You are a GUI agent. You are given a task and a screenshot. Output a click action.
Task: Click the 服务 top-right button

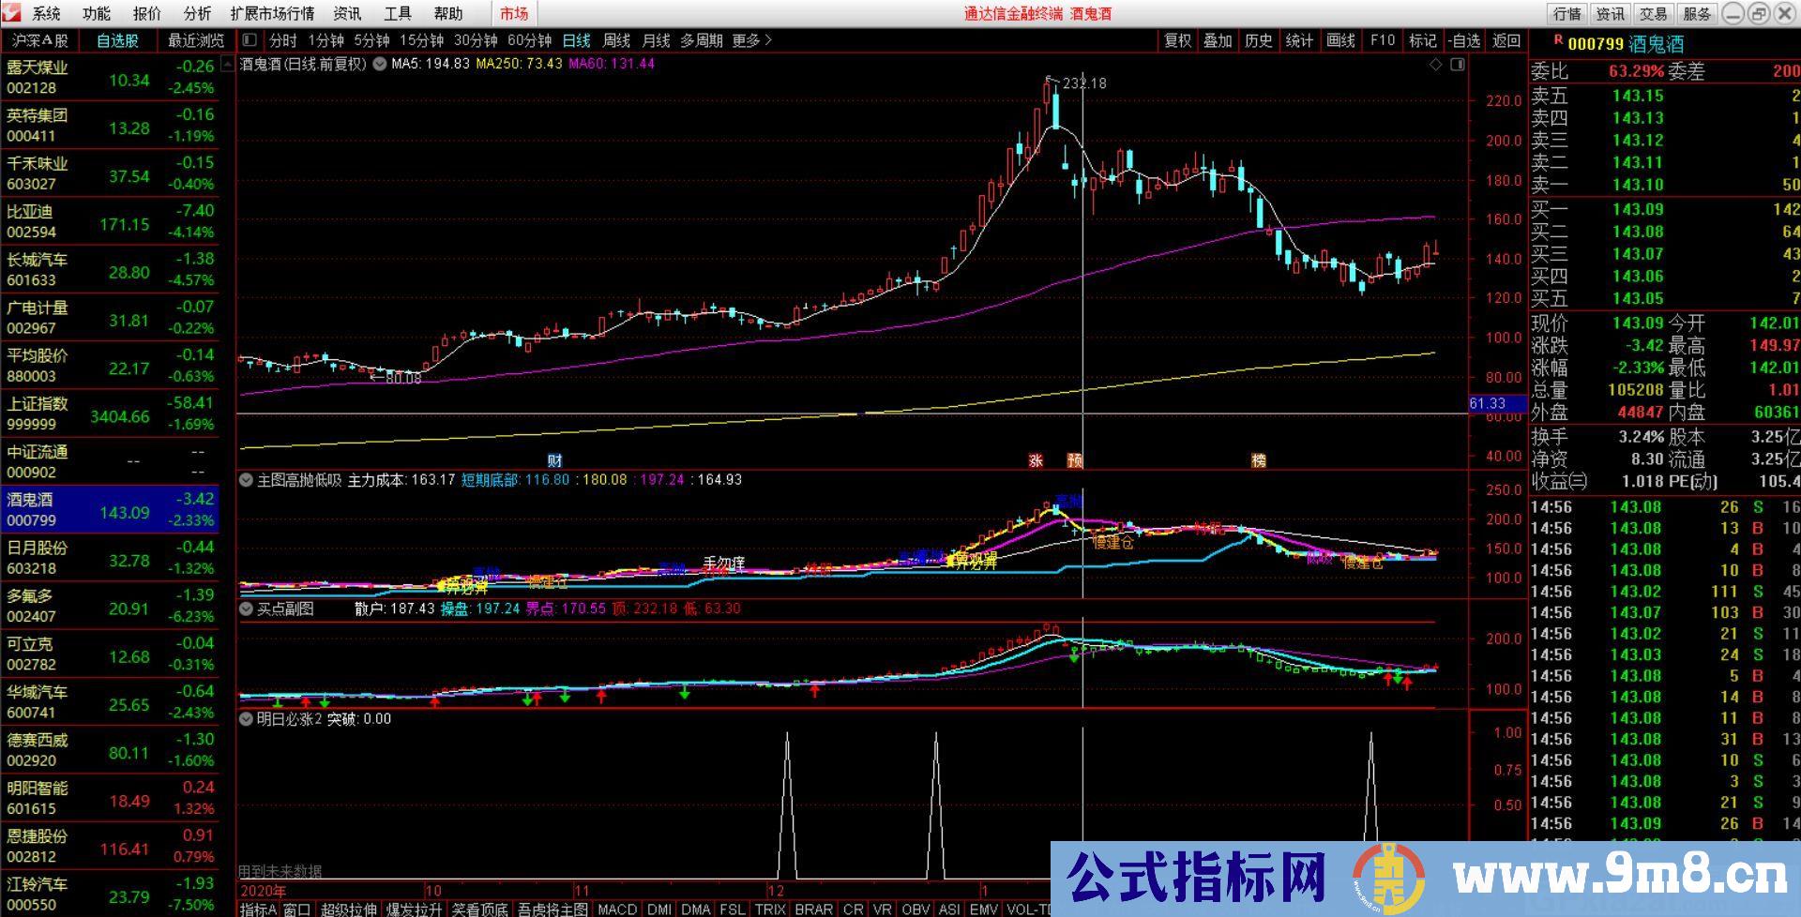pos(1696,13)
